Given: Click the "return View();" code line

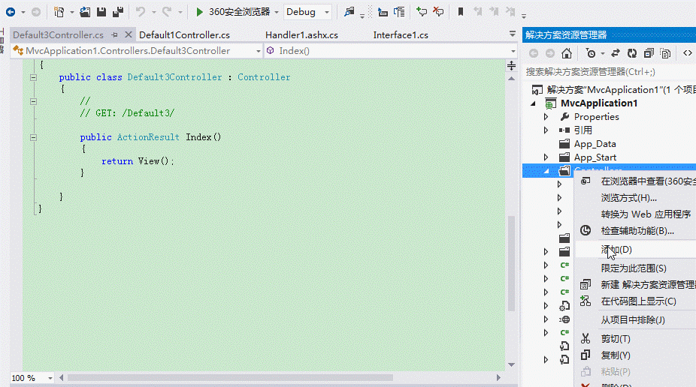Looking at the screenshot, I should pos(138,161).
